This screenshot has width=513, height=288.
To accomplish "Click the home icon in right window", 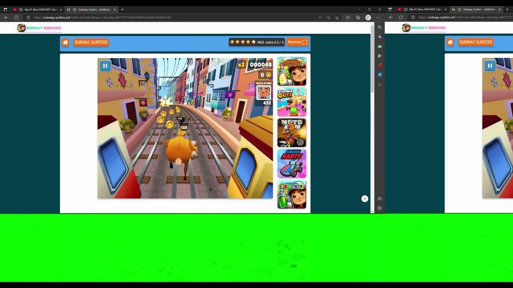I will (450, 42).
